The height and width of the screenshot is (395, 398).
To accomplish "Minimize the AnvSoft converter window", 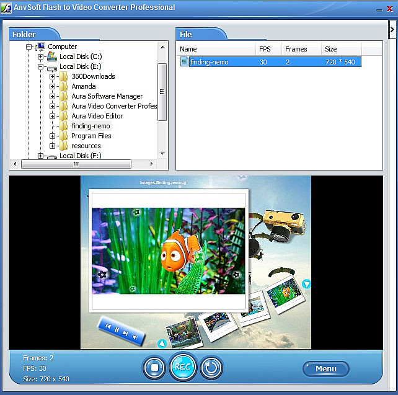I will point(379,10).
